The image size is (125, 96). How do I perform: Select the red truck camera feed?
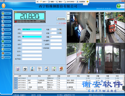tap(110, 28)
